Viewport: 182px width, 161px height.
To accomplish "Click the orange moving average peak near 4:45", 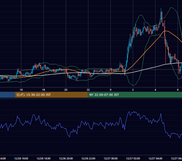I will click(x=165, y=31).
